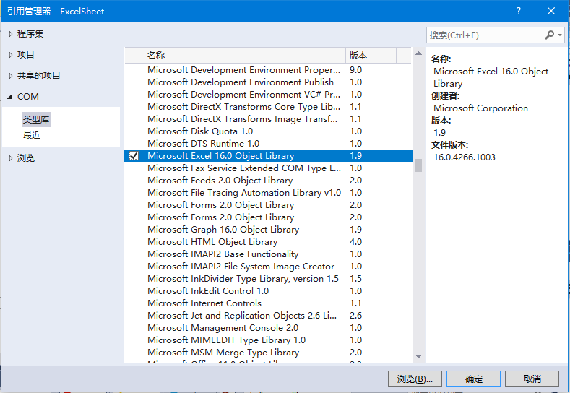Viewport: 570px width, 393px height.
Task: Select Microsoft Development Environment Publish row
Action: coord(268,82)
